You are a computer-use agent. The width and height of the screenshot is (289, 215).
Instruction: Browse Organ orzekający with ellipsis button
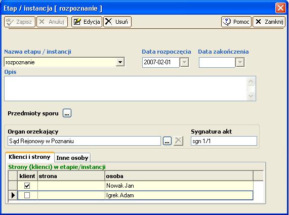[167, 141]
